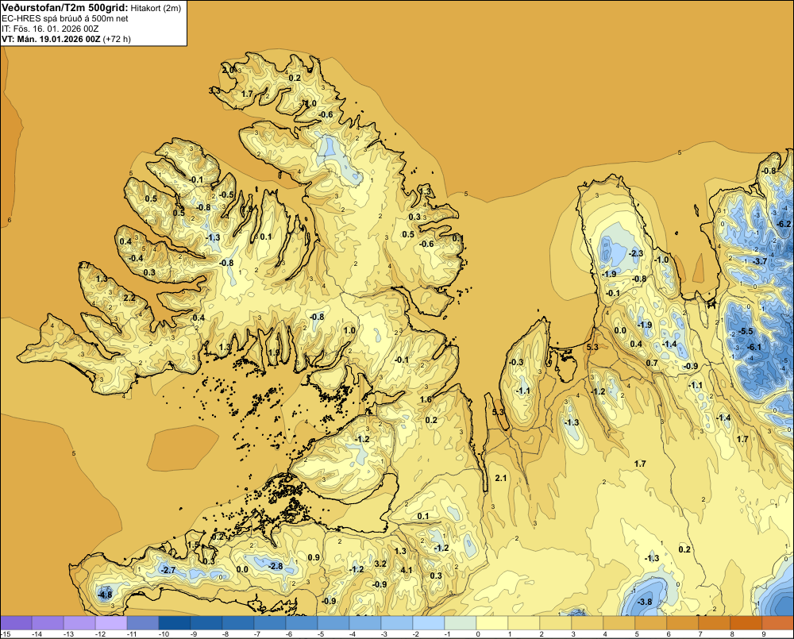Pick the legend swatch between 0 and 1

tap(492, 622)
